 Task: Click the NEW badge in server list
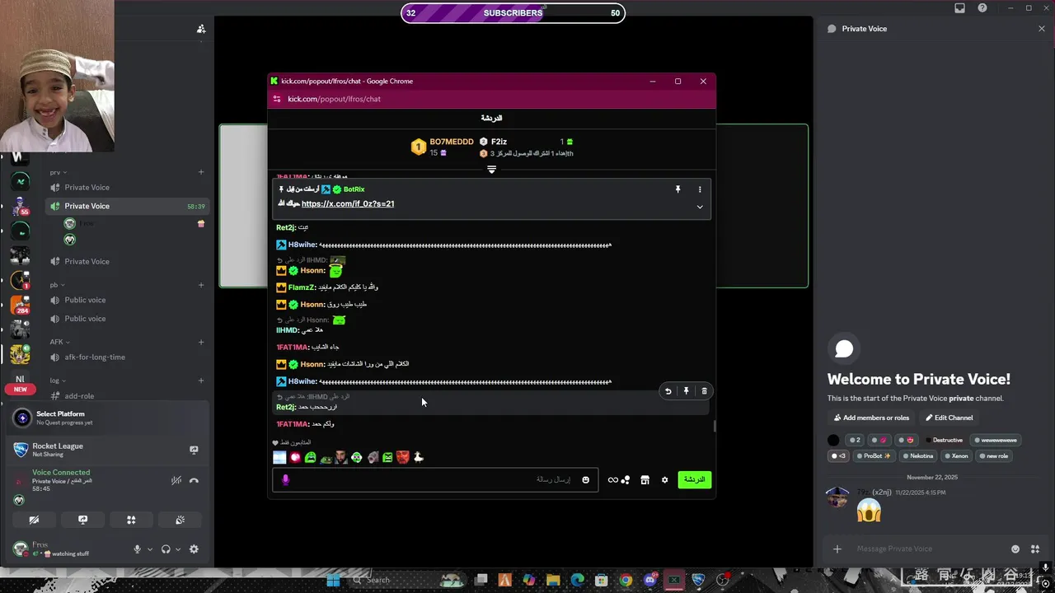click(20, 390)
